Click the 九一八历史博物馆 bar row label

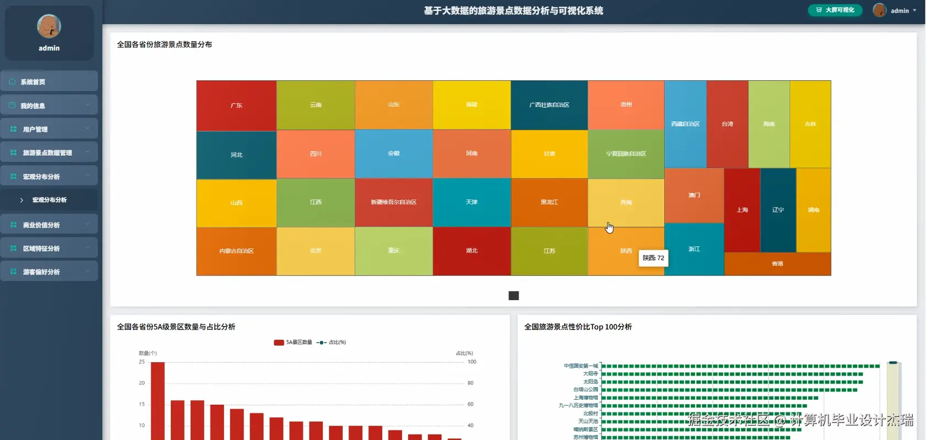click(578, 405)
